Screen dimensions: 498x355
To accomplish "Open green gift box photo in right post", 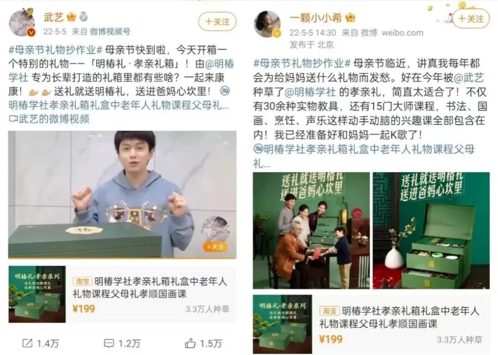I will point(431,230).
